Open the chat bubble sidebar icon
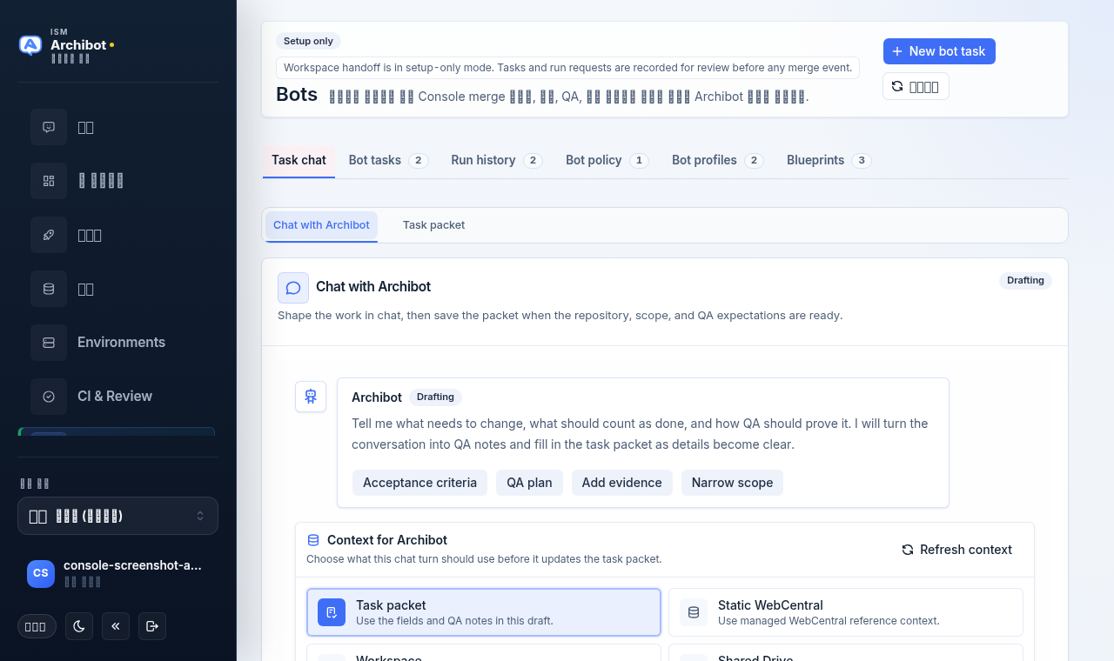The height and width of the screenshot is (661, 1114). click(49, 127)
